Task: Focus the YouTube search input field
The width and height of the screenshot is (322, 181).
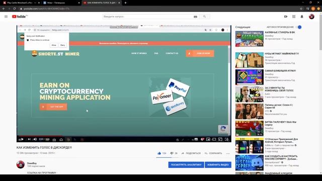Action: 148,17
